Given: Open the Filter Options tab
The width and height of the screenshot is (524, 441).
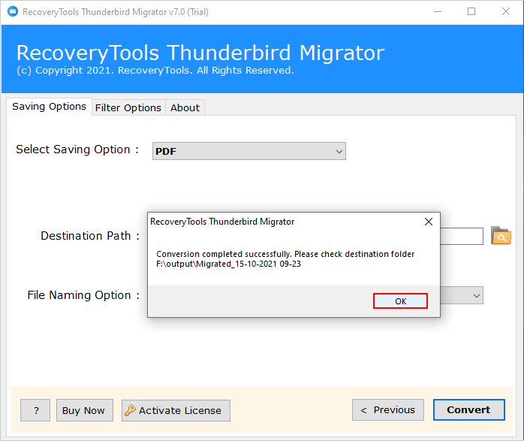Looking at the screenshot, I should 128,107.
